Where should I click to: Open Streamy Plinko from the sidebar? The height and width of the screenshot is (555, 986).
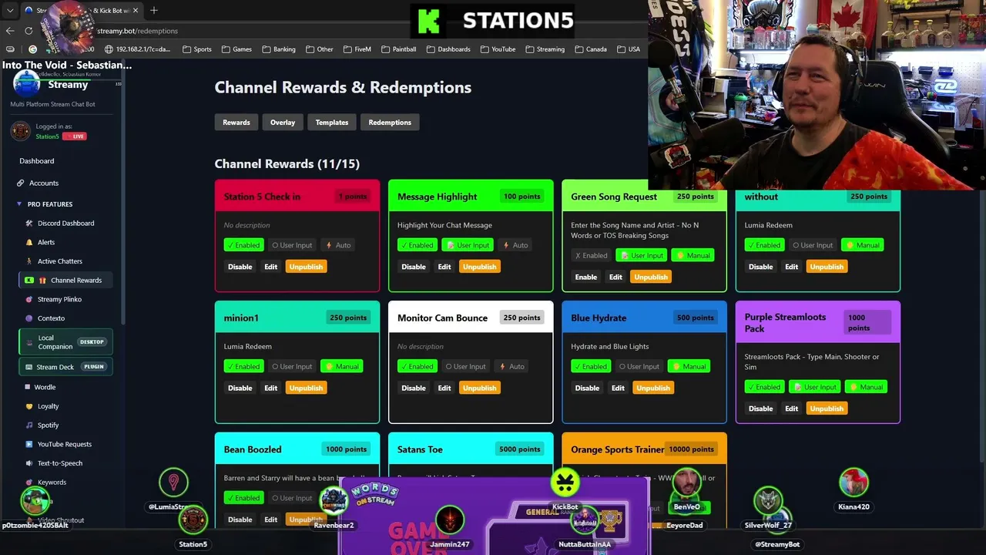point(59,299)
